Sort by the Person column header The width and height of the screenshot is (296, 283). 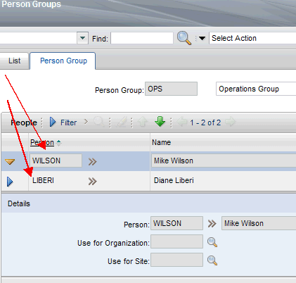point(42,142)
